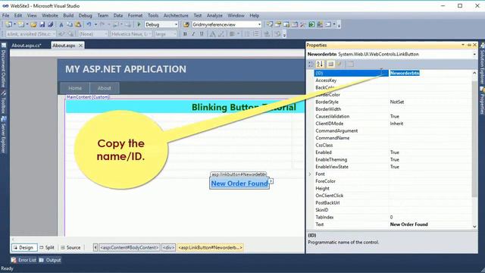Open the CSS rule target dropdown
Image resolution: width=485 pixels, height=273 pixels.
click(x=54, y=34)
